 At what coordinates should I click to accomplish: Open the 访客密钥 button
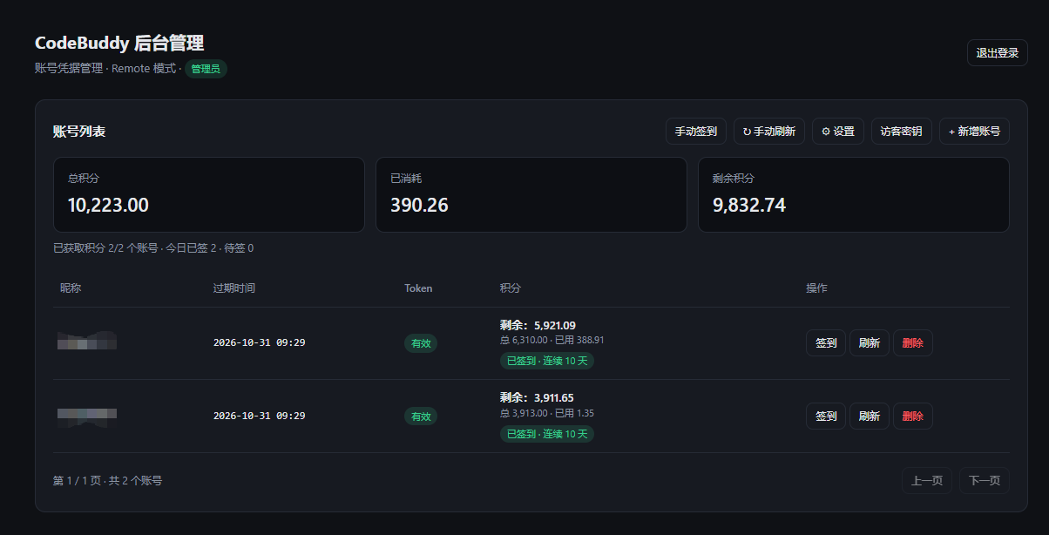[901, 132]
